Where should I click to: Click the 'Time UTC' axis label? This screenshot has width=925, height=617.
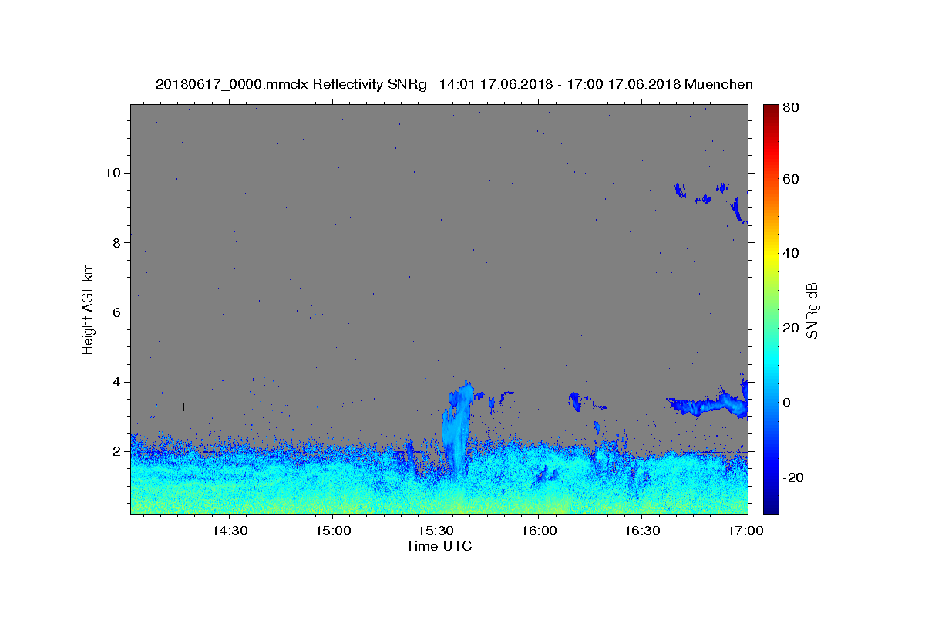coord(439,546)
